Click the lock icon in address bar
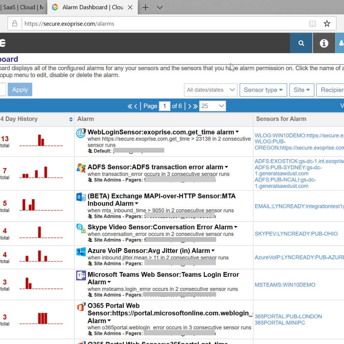The height and width of the screenshot is (344, 344). [15, 24]
